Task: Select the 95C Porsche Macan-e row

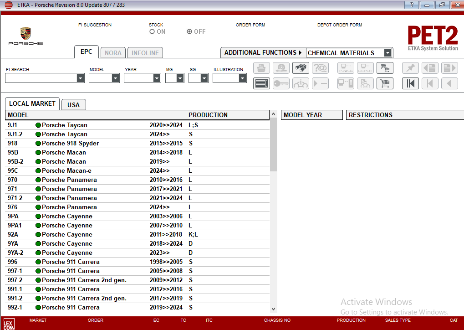Action: (x=138, y=171)
